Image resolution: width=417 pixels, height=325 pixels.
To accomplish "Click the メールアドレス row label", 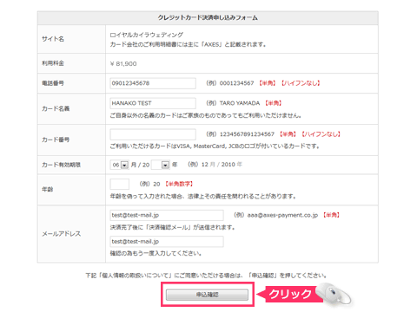I will [x=61, y=234].
